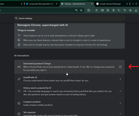Click the History search sparkle magnifier icon

click(19, 91)
